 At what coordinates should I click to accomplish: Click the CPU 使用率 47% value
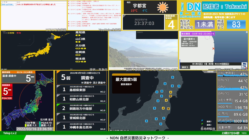[x=244, y=74]
